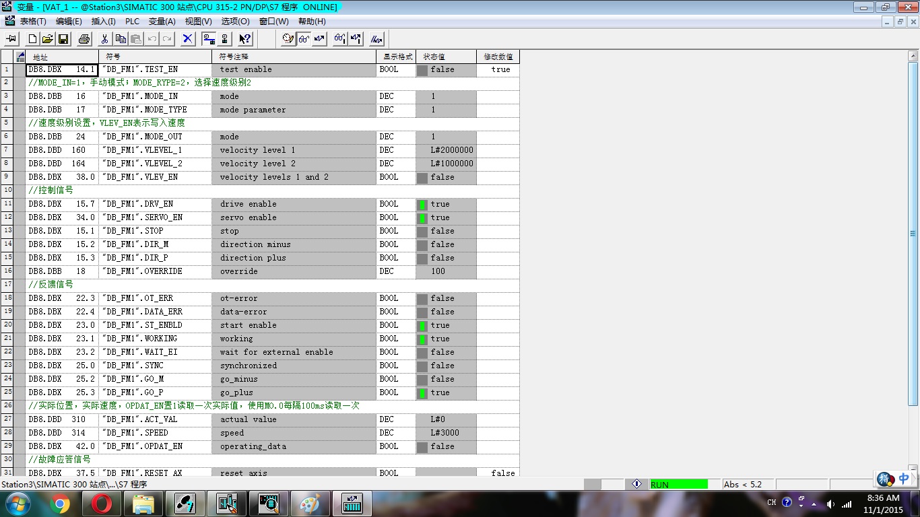This screenshot has height=517, width=920.
Task: Click the update monitor values once icon
Action: (340, 39)
